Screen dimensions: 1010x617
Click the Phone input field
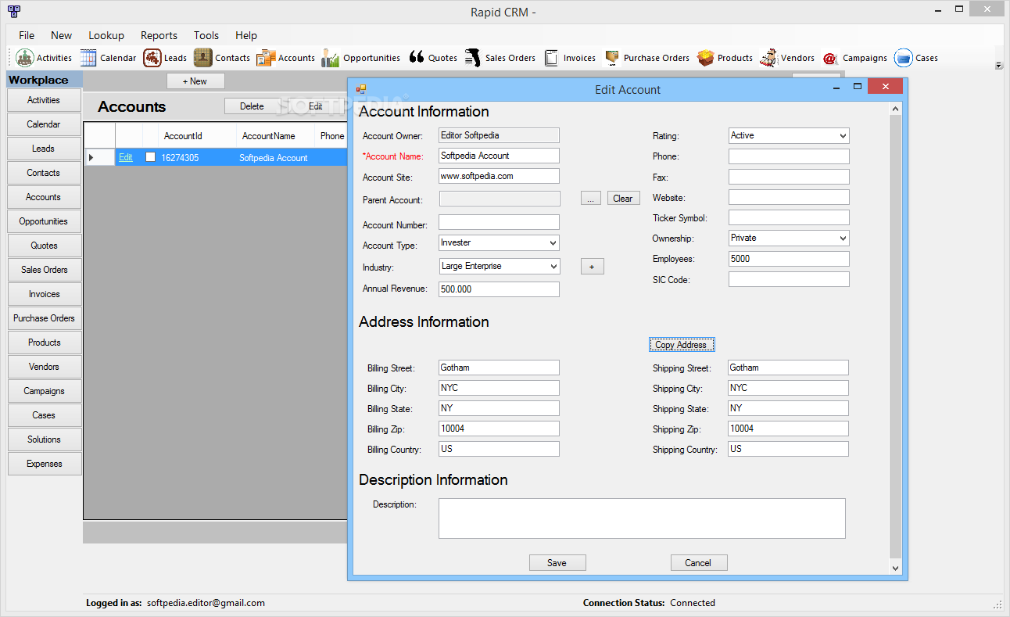click(789, 156)
